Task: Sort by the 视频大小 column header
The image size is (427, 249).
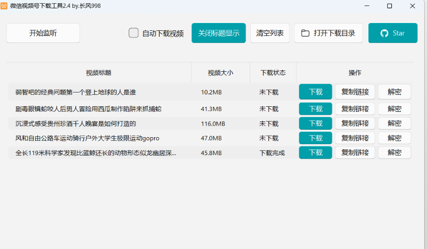Action: click(220, 73)
